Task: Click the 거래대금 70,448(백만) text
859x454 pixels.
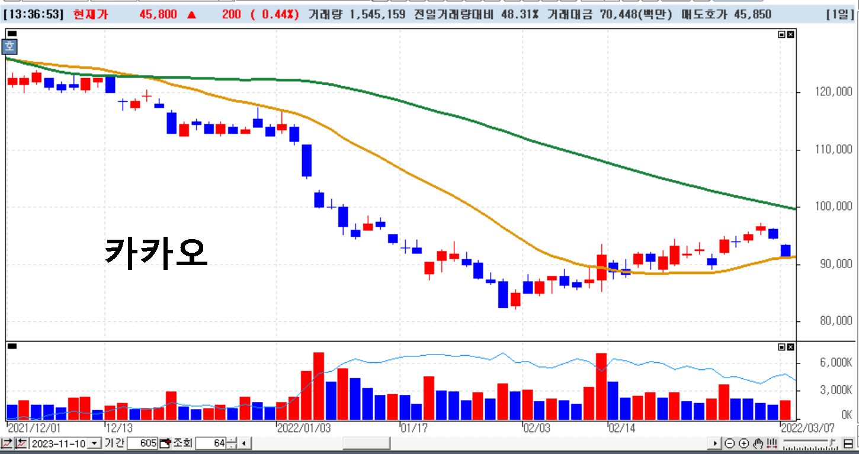Action: tap(610, 14)
